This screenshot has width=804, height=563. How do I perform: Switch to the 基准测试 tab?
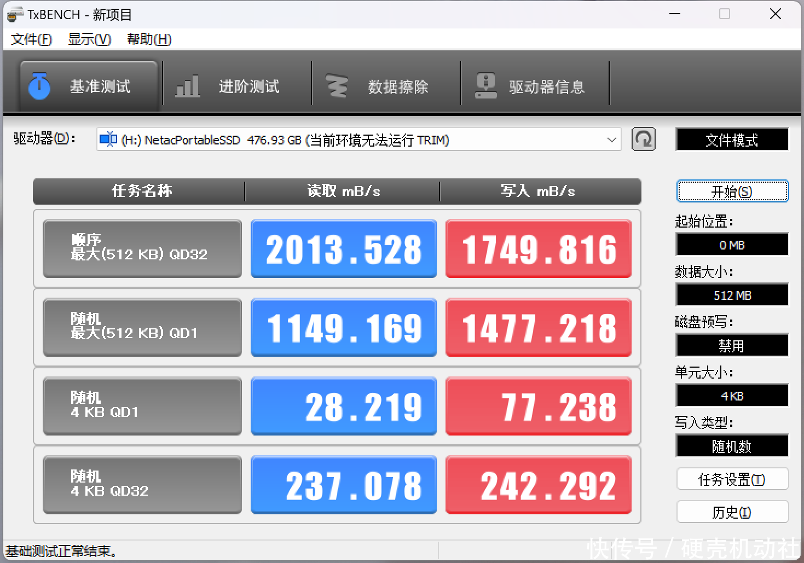pos(89,86)
